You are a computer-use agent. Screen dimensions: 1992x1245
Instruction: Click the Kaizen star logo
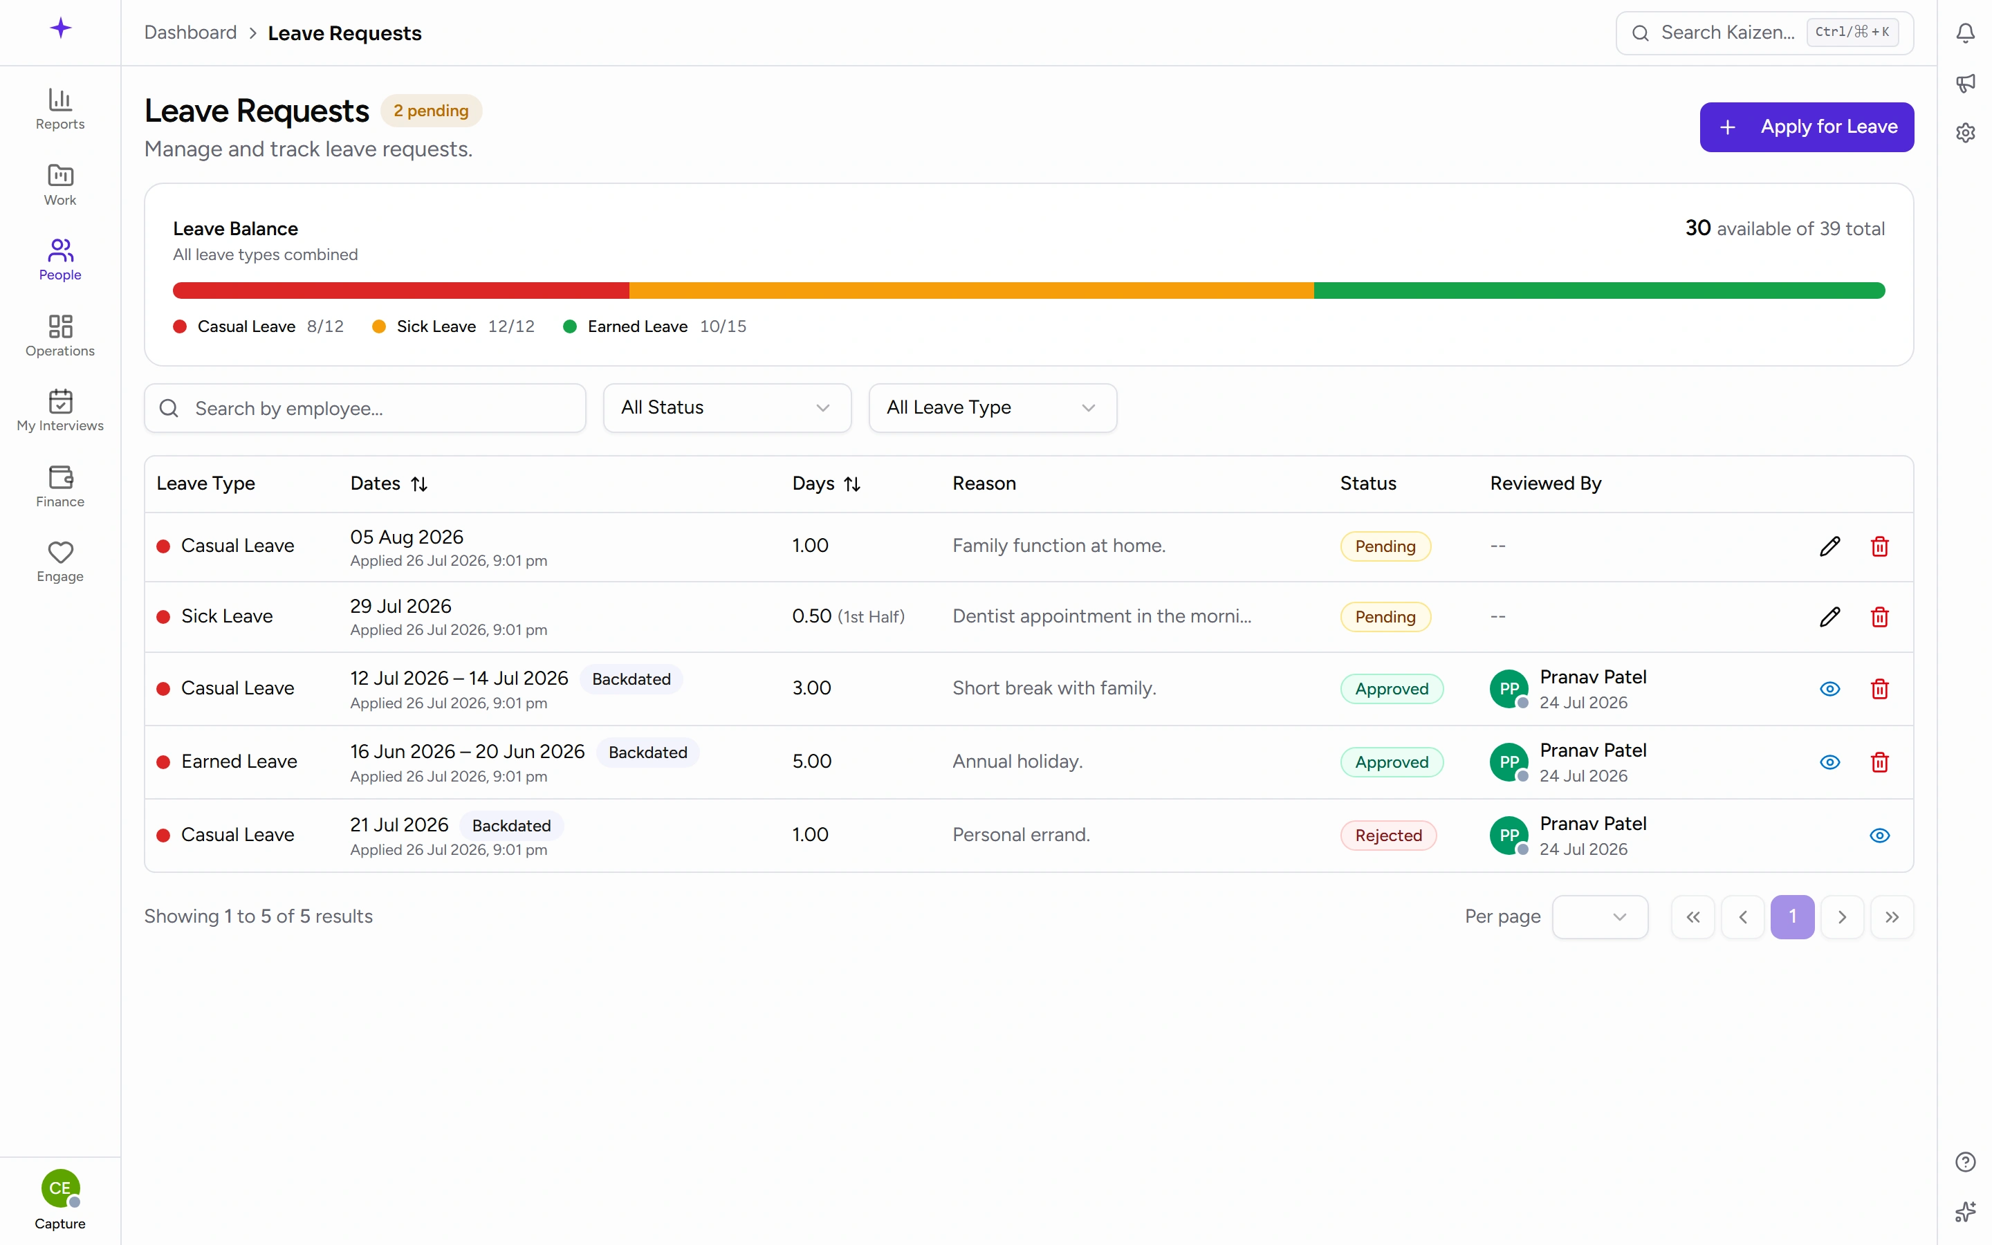(60, 29)
